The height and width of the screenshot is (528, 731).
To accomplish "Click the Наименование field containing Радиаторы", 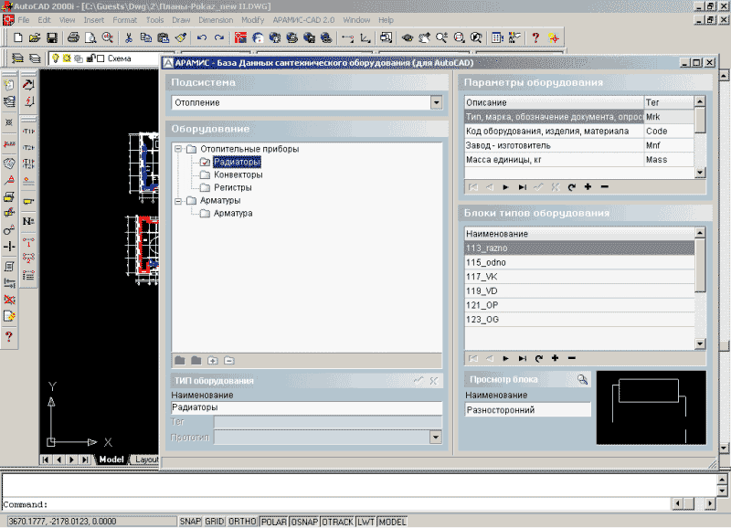I will [306, 407].
